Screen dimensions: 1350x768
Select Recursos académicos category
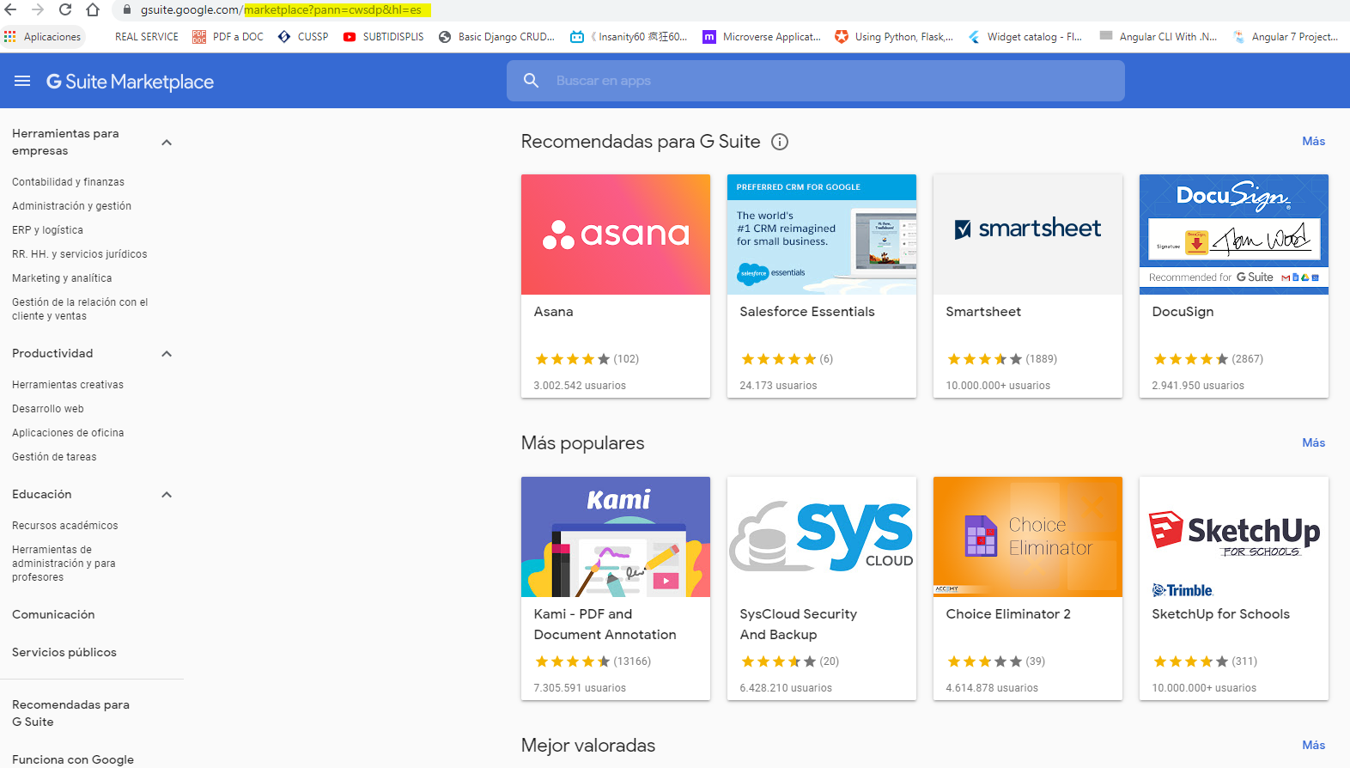pos(65,526)
